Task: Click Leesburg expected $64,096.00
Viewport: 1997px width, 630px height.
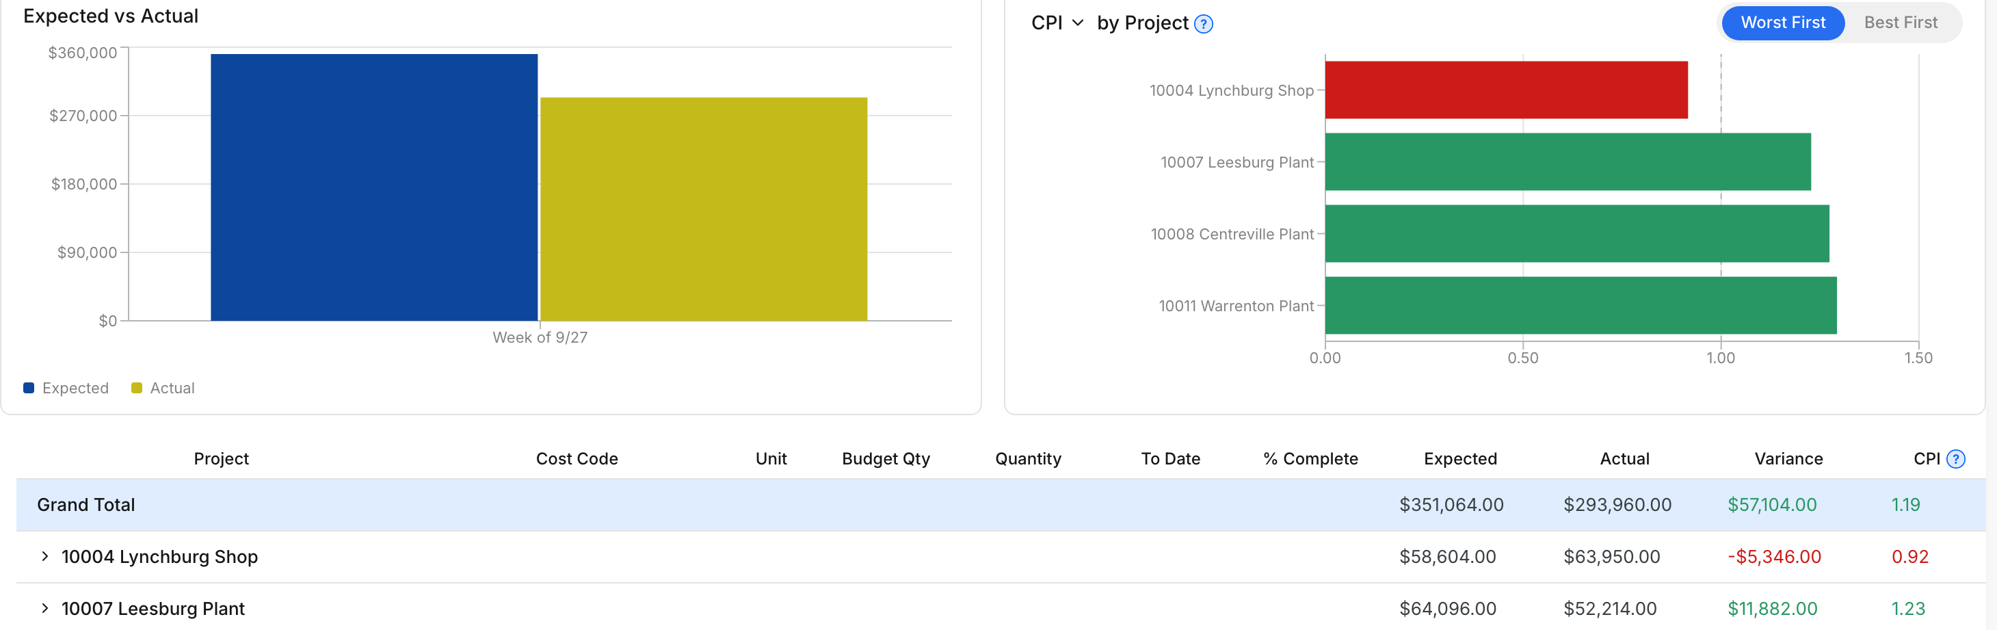Action: pyautogui.click(x=1447, y=608)
